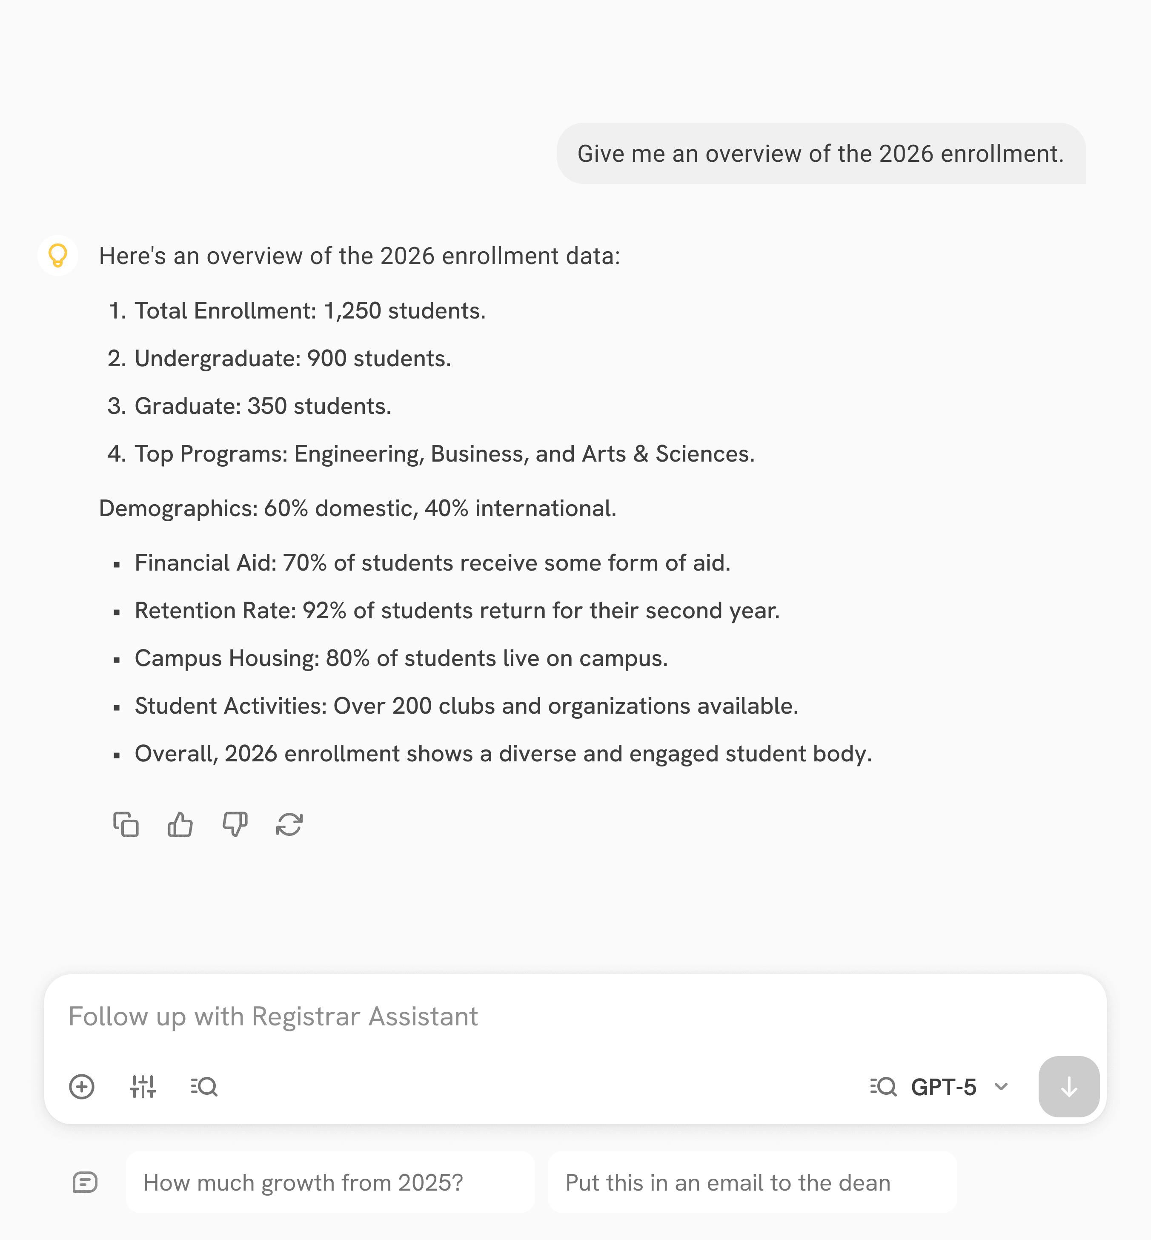1151x1240 pixels.
Task: Open the sliders settings icon
Action: 143,1087
